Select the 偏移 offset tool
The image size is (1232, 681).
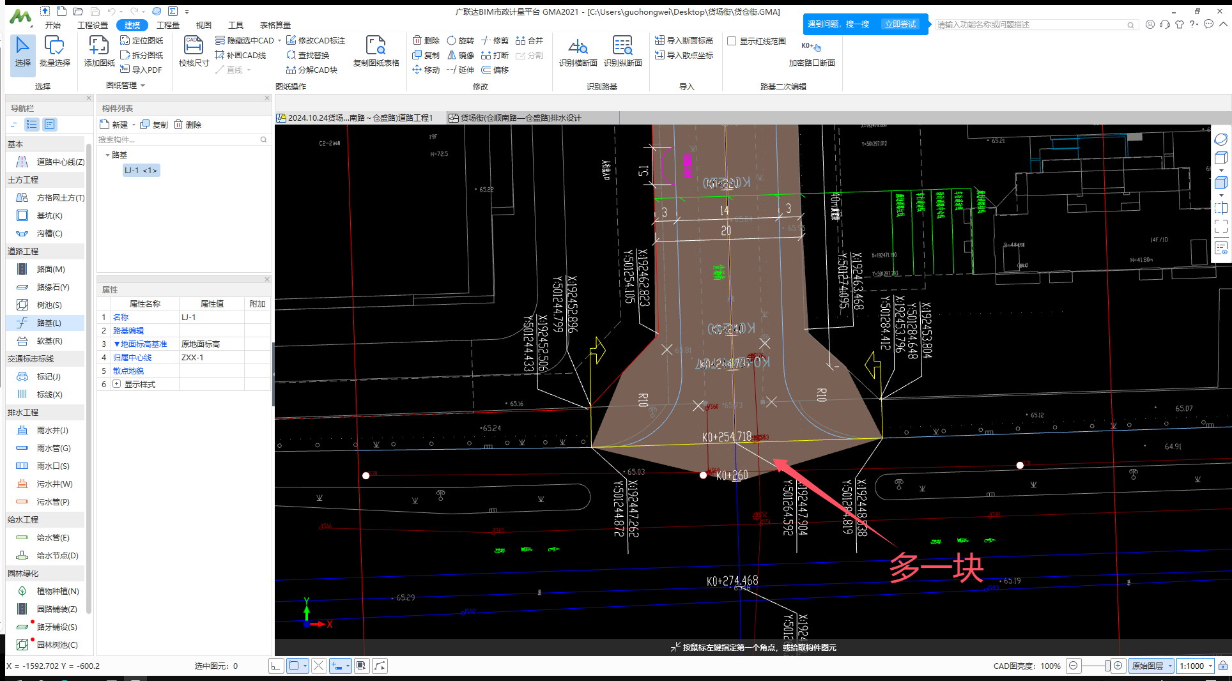[x=495, y=70]
